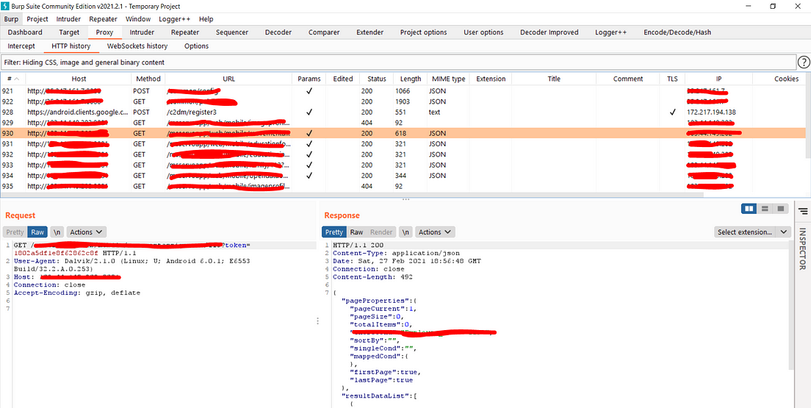Image resolution: width=811 pixels, height=408 pixels.
Task: Open the Encode/Decode/Hash tab
Action: coord(677,32)
